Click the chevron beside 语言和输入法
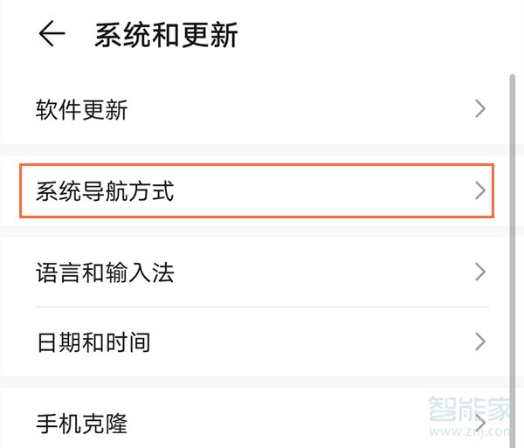 [x=479, y=272]
